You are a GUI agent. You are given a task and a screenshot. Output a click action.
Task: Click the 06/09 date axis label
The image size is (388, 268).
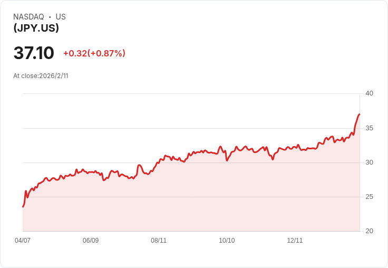91,240
